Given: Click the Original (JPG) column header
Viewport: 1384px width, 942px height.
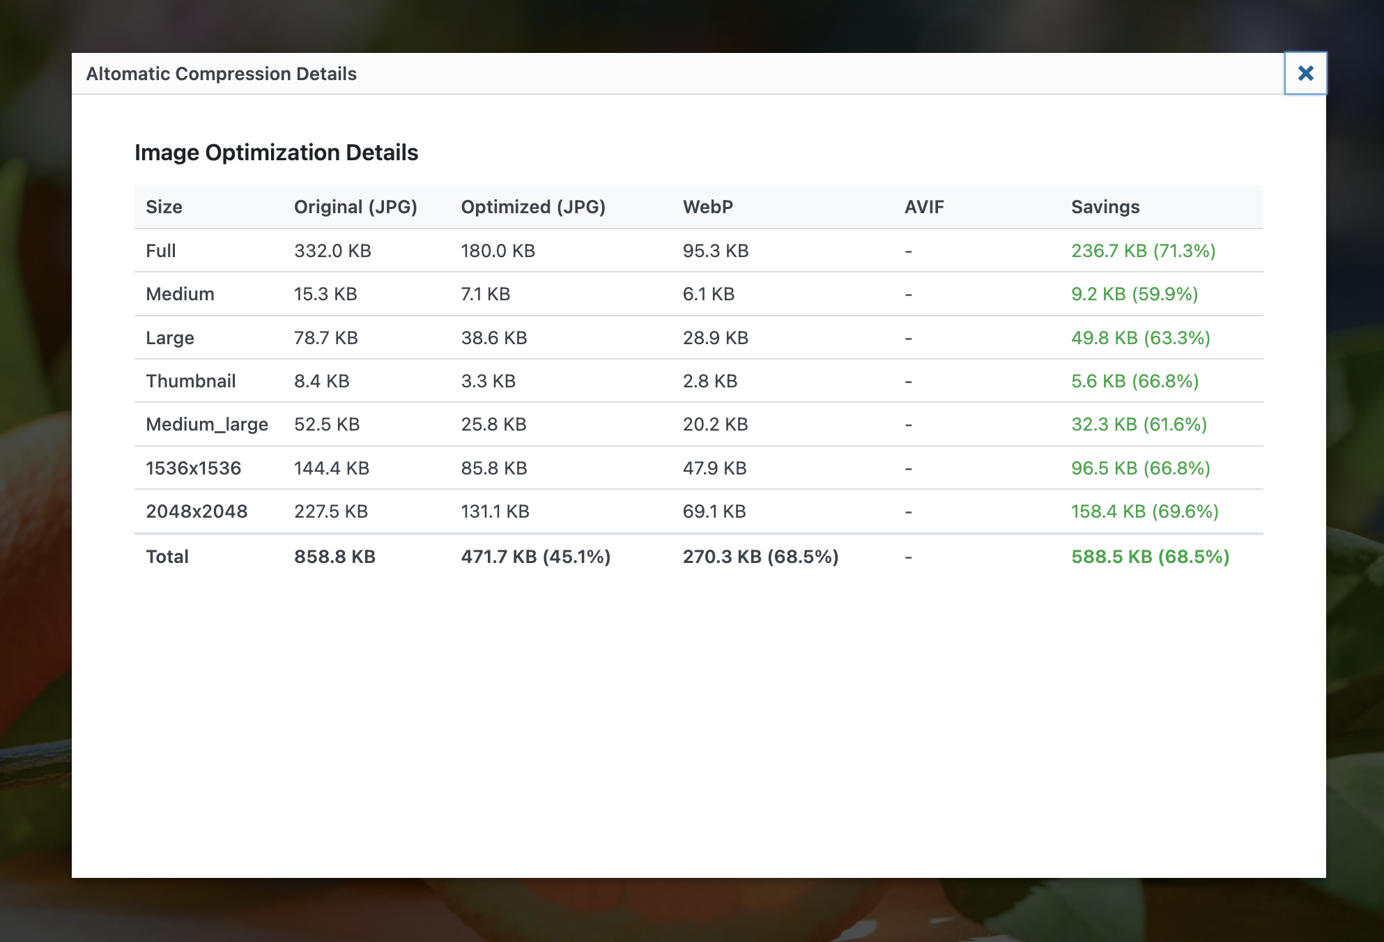Looking at the screenshot, I should pyautogui.click(x=355, y=207).
